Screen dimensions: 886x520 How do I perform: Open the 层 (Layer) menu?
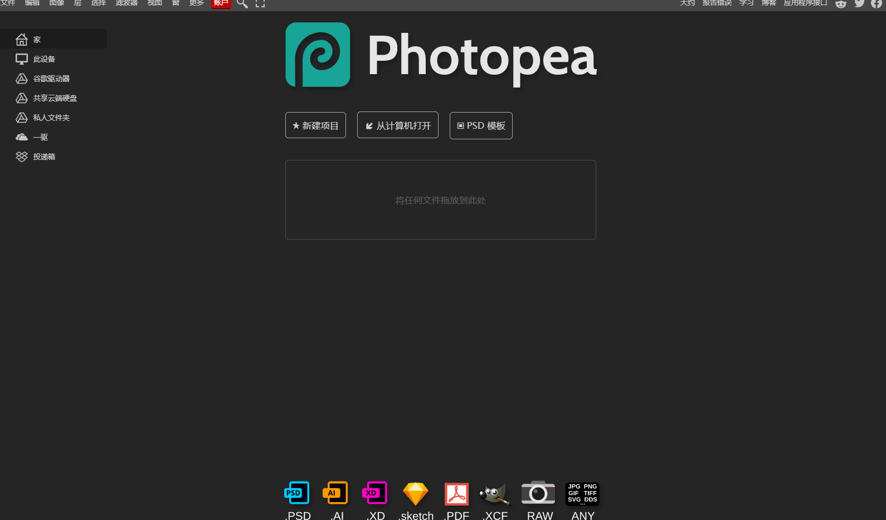pos(77,3)
